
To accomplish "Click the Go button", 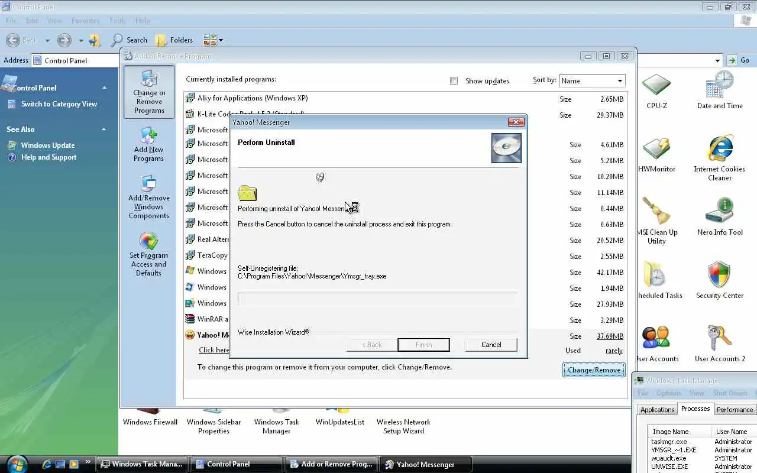I will coord(740,60).
